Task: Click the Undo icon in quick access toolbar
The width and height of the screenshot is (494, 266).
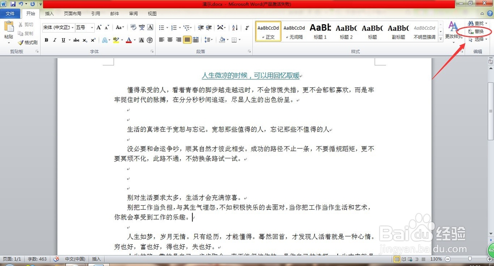Action: [x=21, y=4]
